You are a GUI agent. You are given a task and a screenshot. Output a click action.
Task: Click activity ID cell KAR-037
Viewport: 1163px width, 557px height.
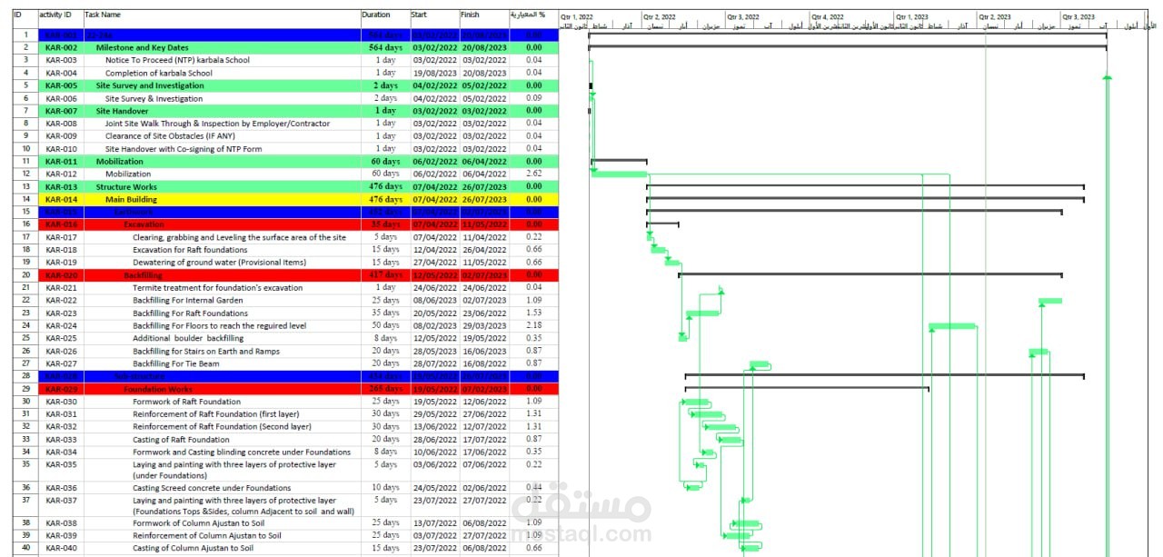coord(61,500)
